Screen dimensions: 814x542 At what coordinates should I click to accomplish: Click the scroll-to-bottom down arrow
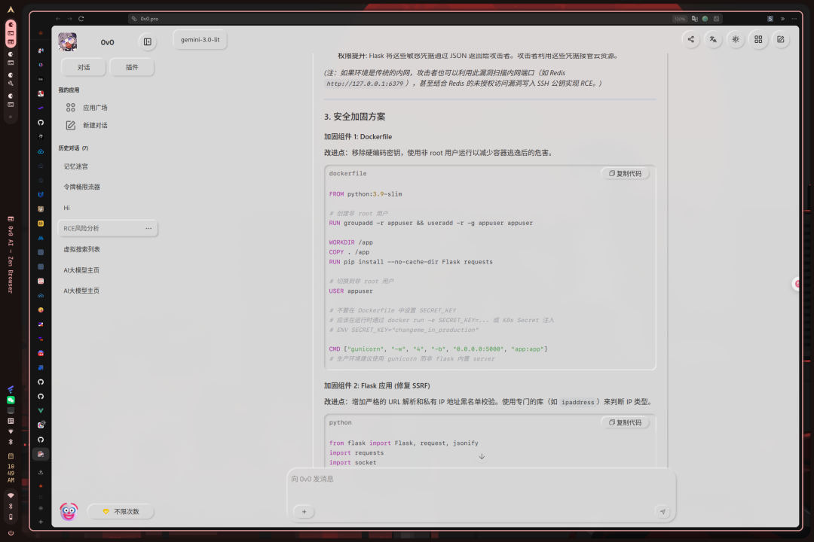coord(482,456)
